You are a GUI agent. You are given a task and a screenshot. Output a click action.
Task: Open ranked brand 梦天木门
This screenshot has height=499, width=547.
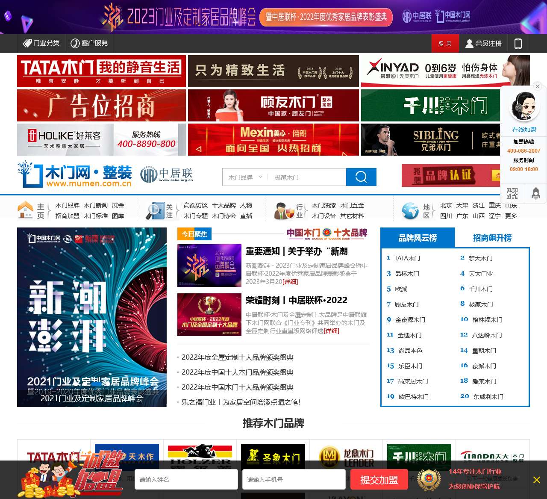click(x=481, y=258)
